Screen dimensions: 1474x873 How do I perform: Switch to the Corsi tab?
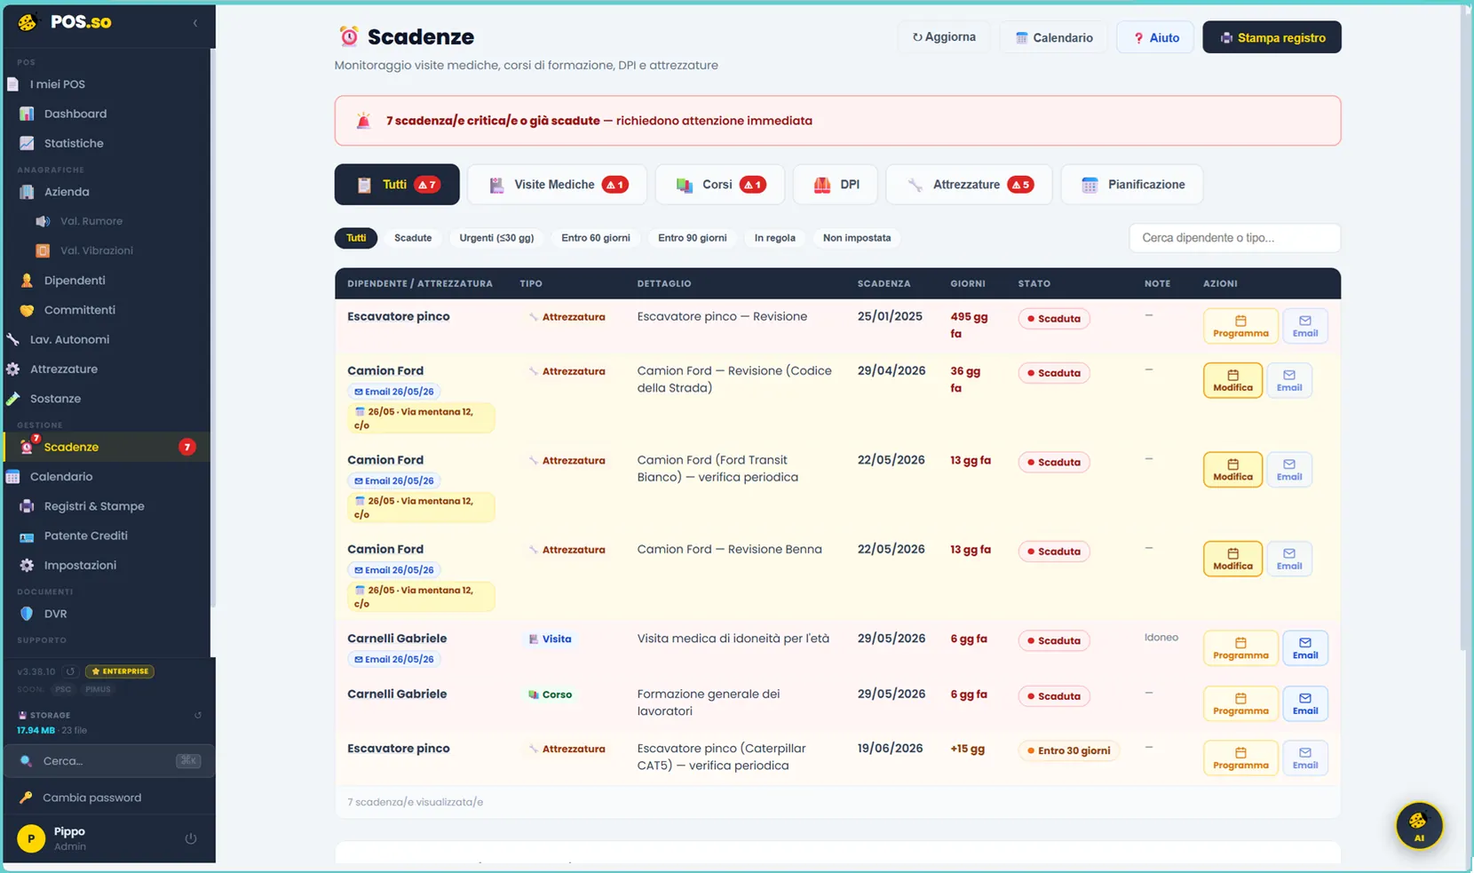coord(719,185)
